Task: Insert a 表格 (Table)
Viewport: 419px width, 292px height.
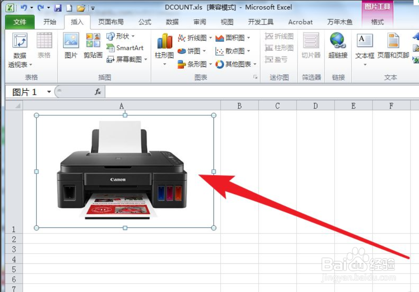Action: 44,46
